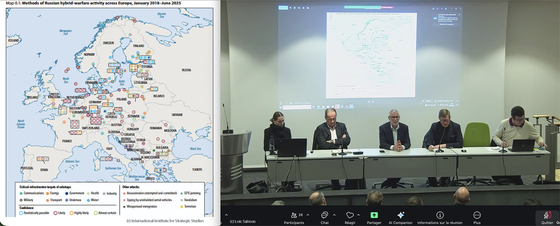Open the Chat panel icon
Viewport: 560px width, 226px height.
point(324,215)
